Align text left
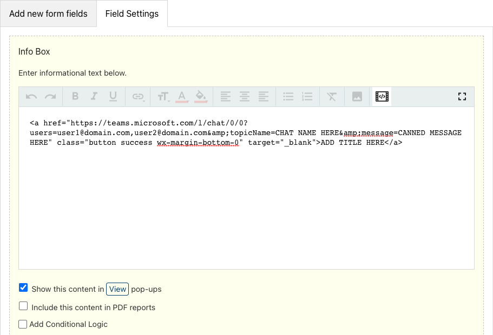 coord(226,96)
